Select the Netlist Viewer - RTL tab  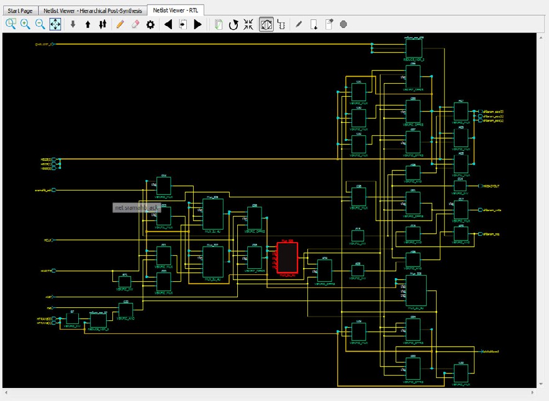pyautogui.click(x=175, y=11)
